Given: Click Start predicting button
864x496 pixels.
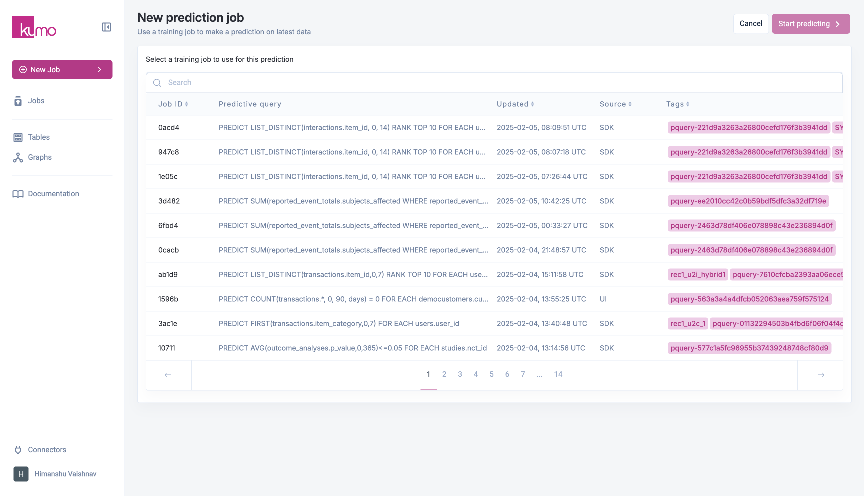Looking at the screenshot, I should click(810, 23).
